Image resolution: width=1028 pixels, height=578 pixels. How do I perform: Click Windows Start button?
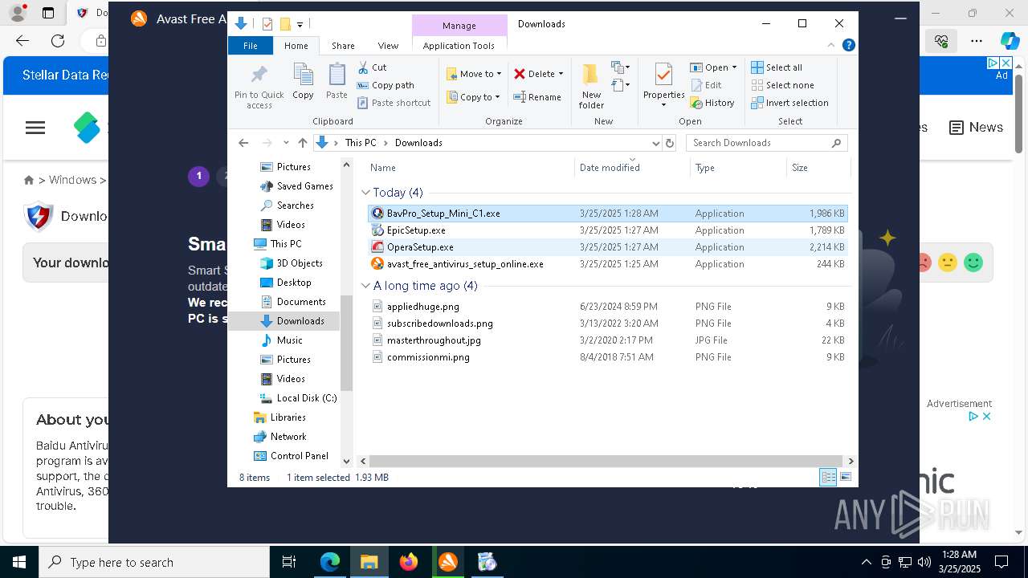(x=18, y=562)
